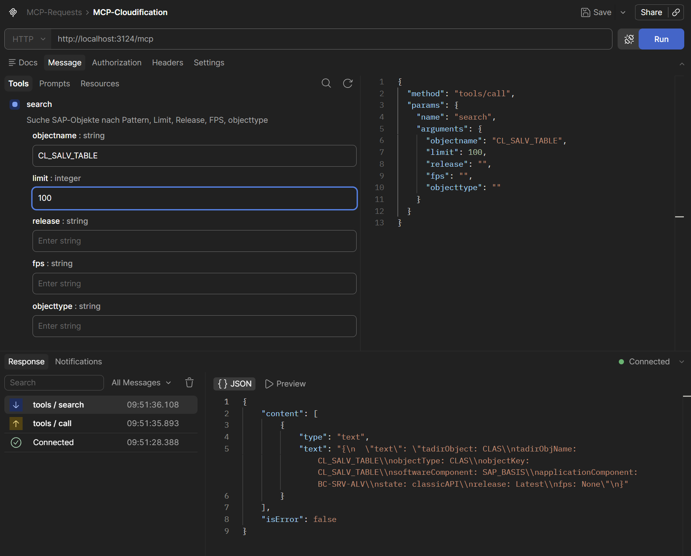Switch to the JSON response view
The height and width of the screenshot is (556, 691).
pyautogui.click(x=234, y=384)
